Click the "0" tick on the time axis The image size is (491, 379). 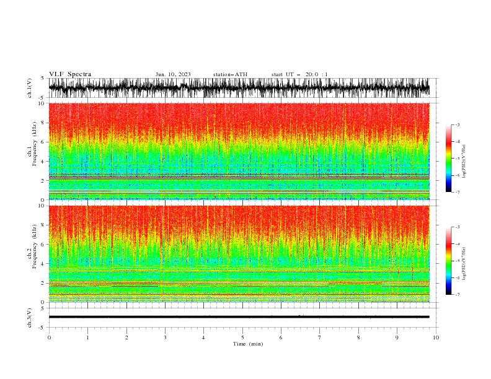click(x=49, y=338)
